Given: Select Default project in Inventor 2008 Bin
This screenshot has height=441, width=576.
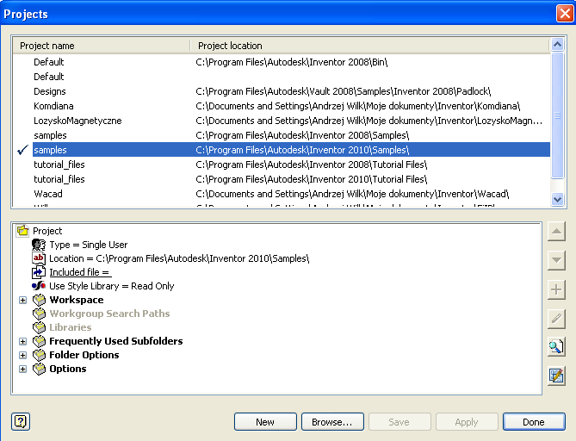Looking at the screenshot, I should [x=282, y=62].
